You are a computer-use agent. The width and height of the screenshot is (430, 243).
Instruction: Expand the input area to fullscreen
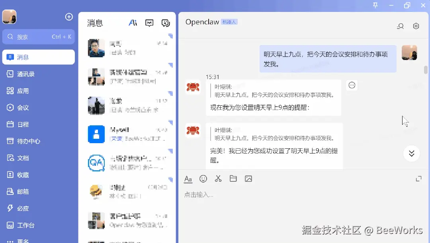(418, 179)
